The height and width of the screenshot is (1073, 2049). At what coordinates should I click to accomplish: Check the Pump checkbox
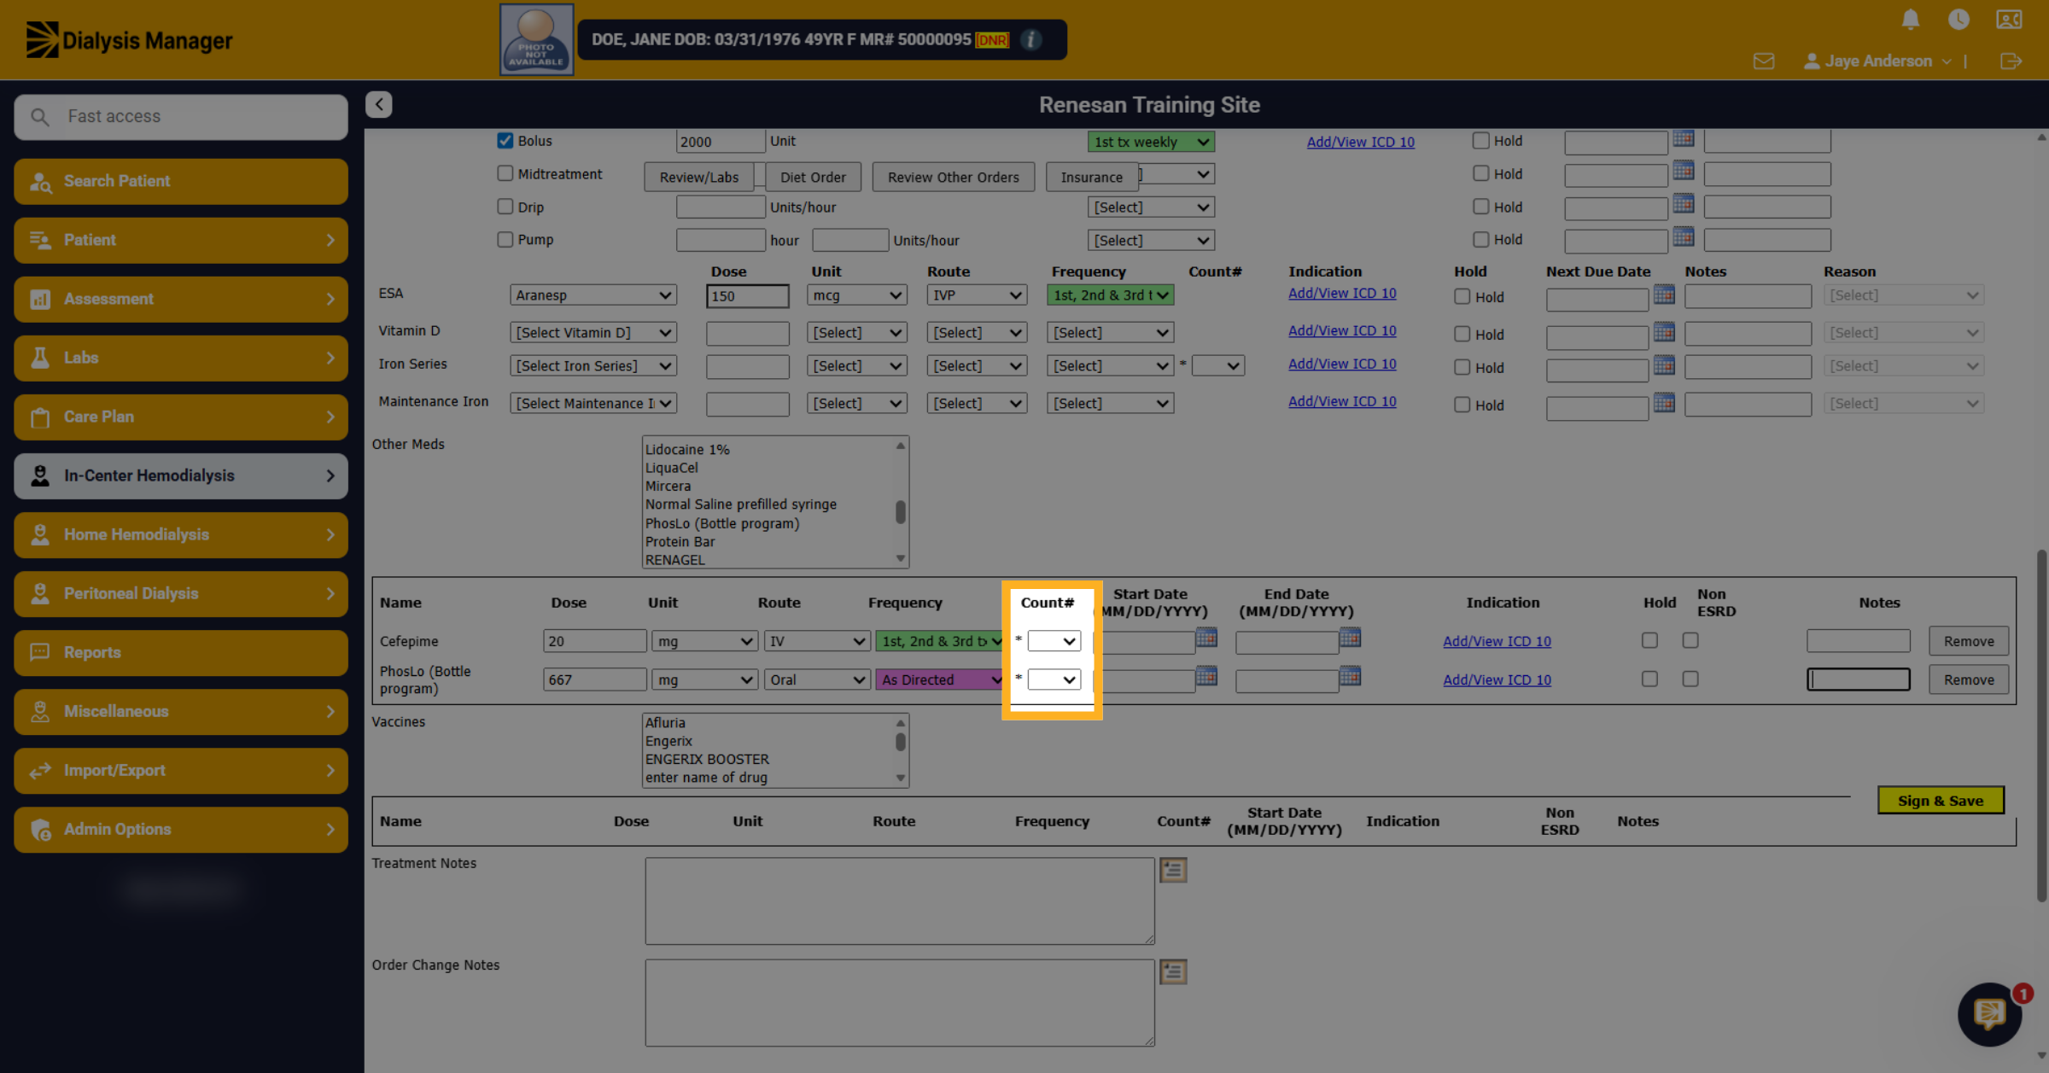pyautogui.click(x=505, y=240)
